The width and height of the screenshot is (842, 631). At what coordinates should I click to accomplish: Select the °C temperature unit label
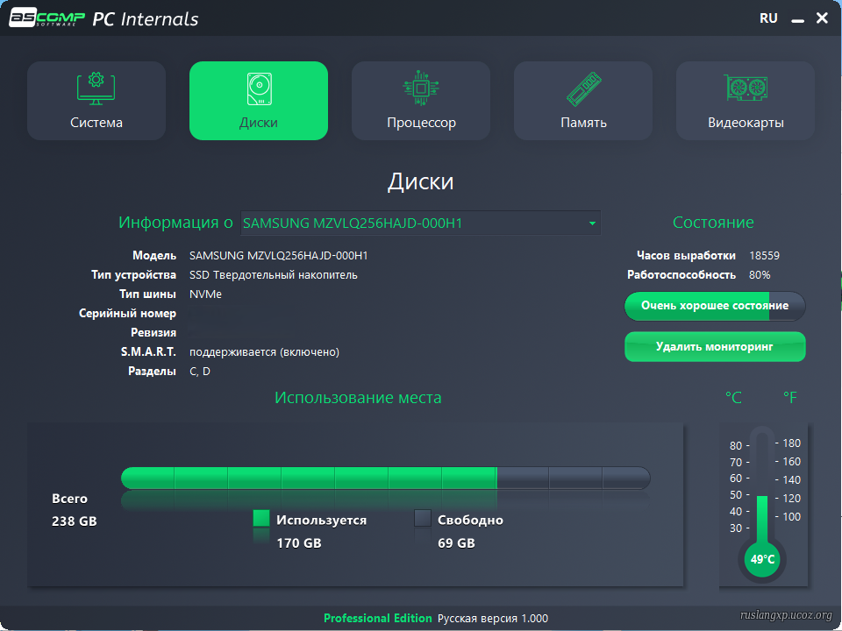coord(733,398)
